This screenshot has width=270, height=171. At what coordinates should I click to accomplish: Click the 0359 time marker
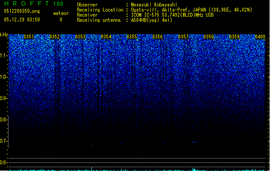[x=234, y=37]
